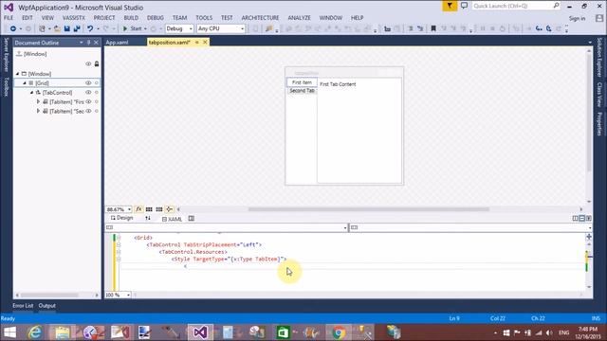The width and height of the screenshot is (607, 341).
Task: Click the Find in Files toolbar icon
Action: click(x=269, y=28)
